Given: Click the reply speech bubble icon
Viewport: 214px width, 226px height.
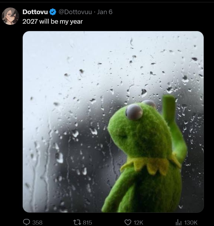Looking at the screenshot, I should pyautogui.click(x=26, y=222).
